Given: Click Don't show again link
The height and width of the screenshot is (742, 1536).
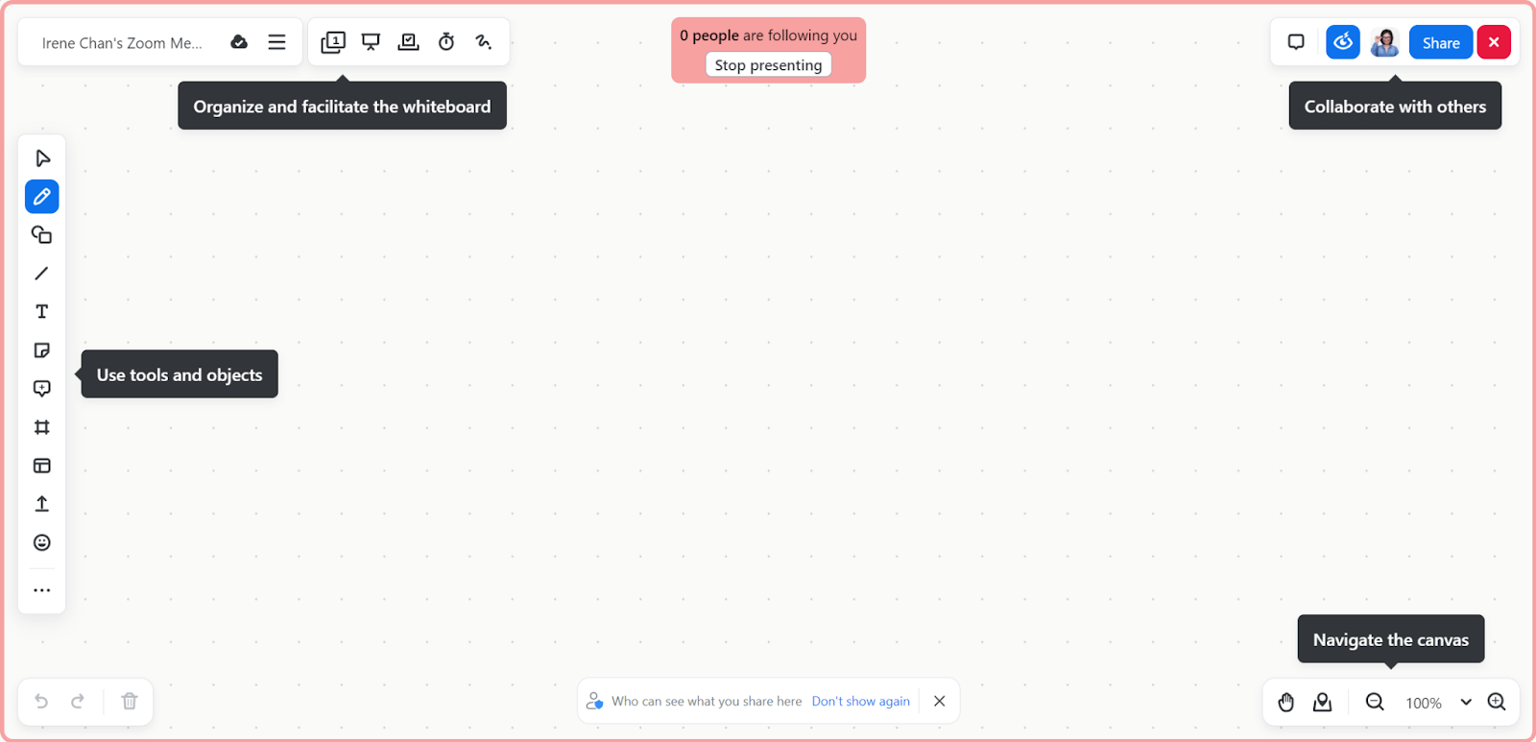Looking at the screenshot, I should tap(861, 702).
